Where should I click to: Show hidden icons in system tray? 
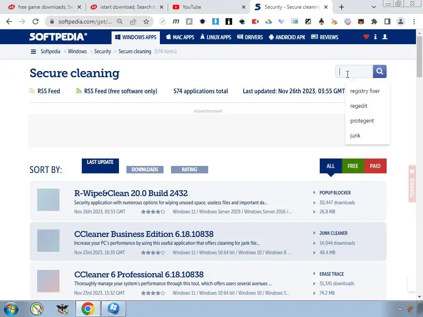pyautogui.click(x=400, y=309)
